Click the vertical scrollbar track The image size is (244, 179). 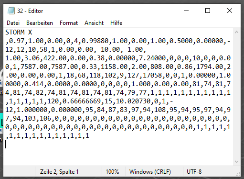click(x=236, y=97)
